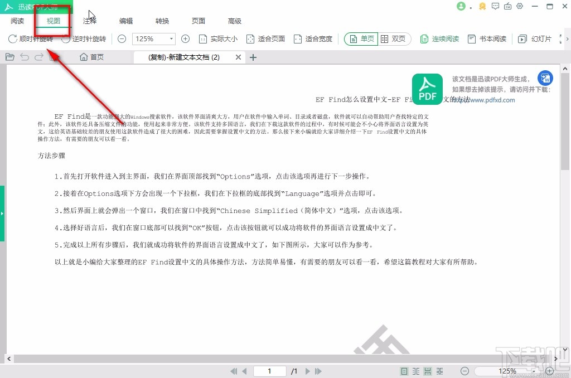The image size is (571, 378).
Task: Open the 转换 conversion ribbon tab
Action: (x=162, y=21)
